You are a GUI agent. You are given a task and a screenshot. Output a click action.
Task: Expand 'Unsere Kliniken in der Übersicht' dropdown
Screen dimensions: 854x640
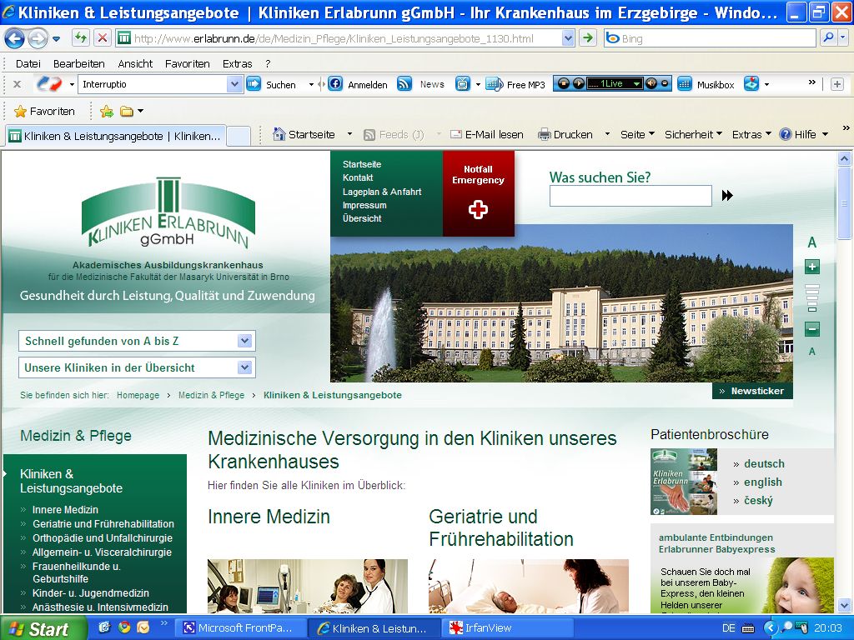pos(244,367)
